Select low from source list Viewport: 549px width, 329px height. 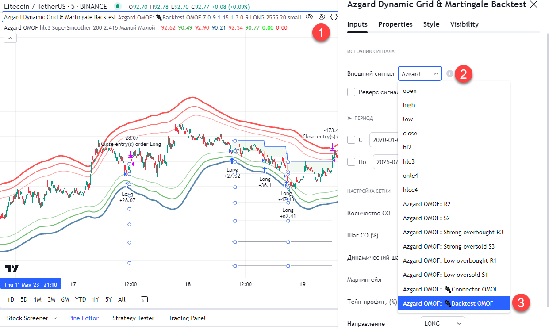coord(454,119)
